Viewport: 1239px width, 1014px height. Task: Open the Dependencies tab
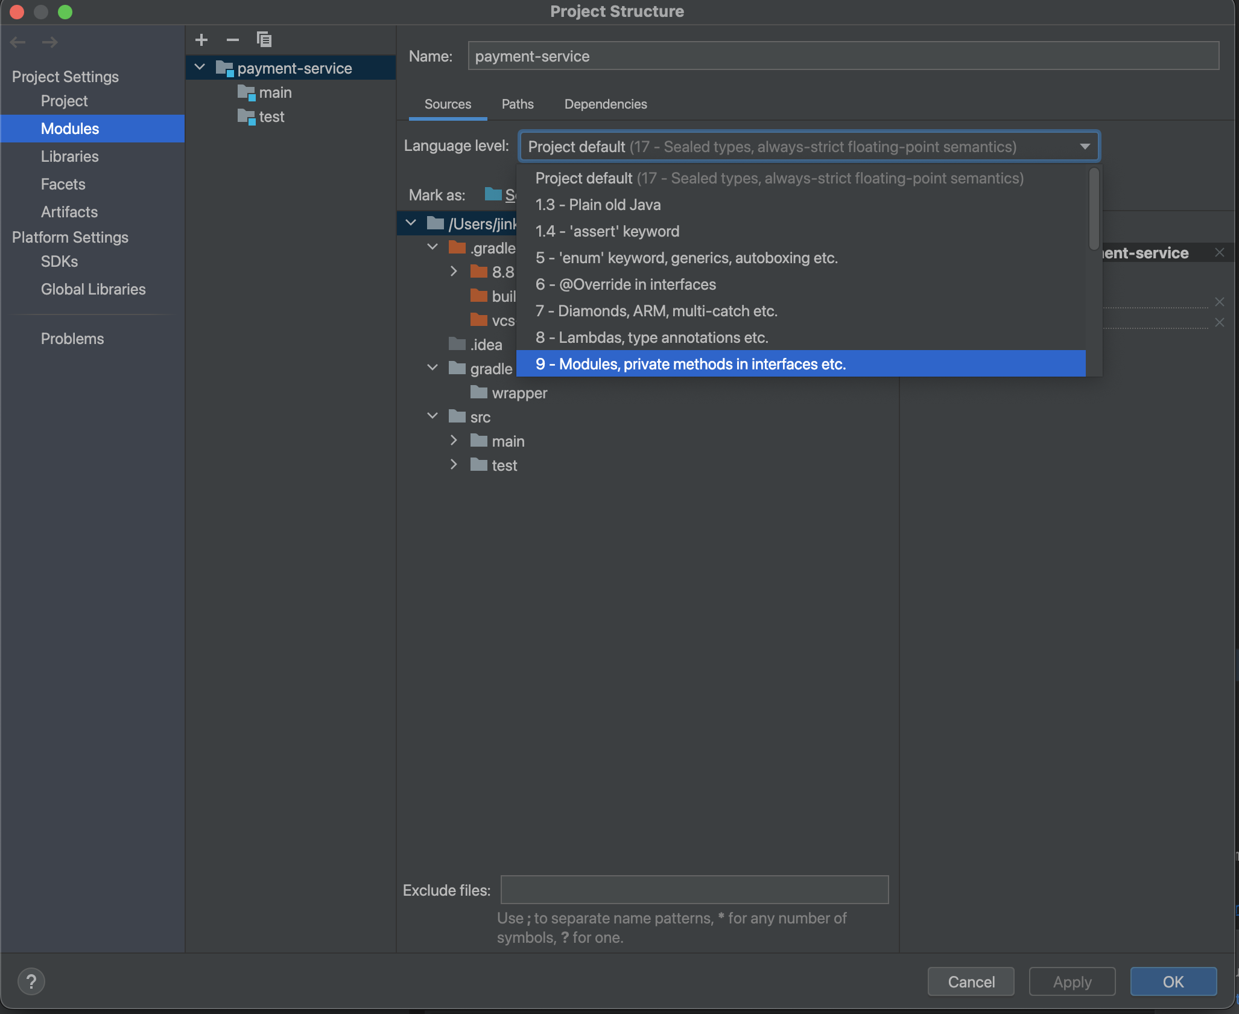[605, 104]
